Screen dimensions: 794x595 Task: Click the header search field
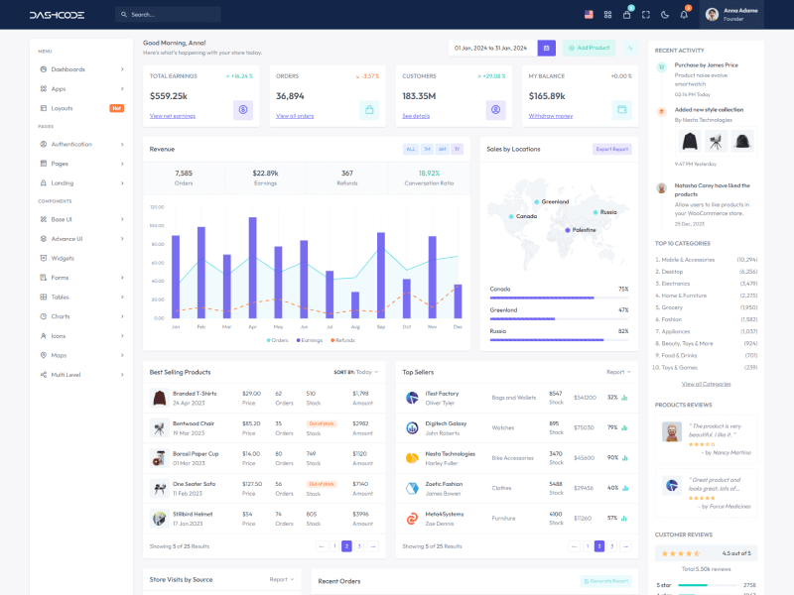click(168, 15)
